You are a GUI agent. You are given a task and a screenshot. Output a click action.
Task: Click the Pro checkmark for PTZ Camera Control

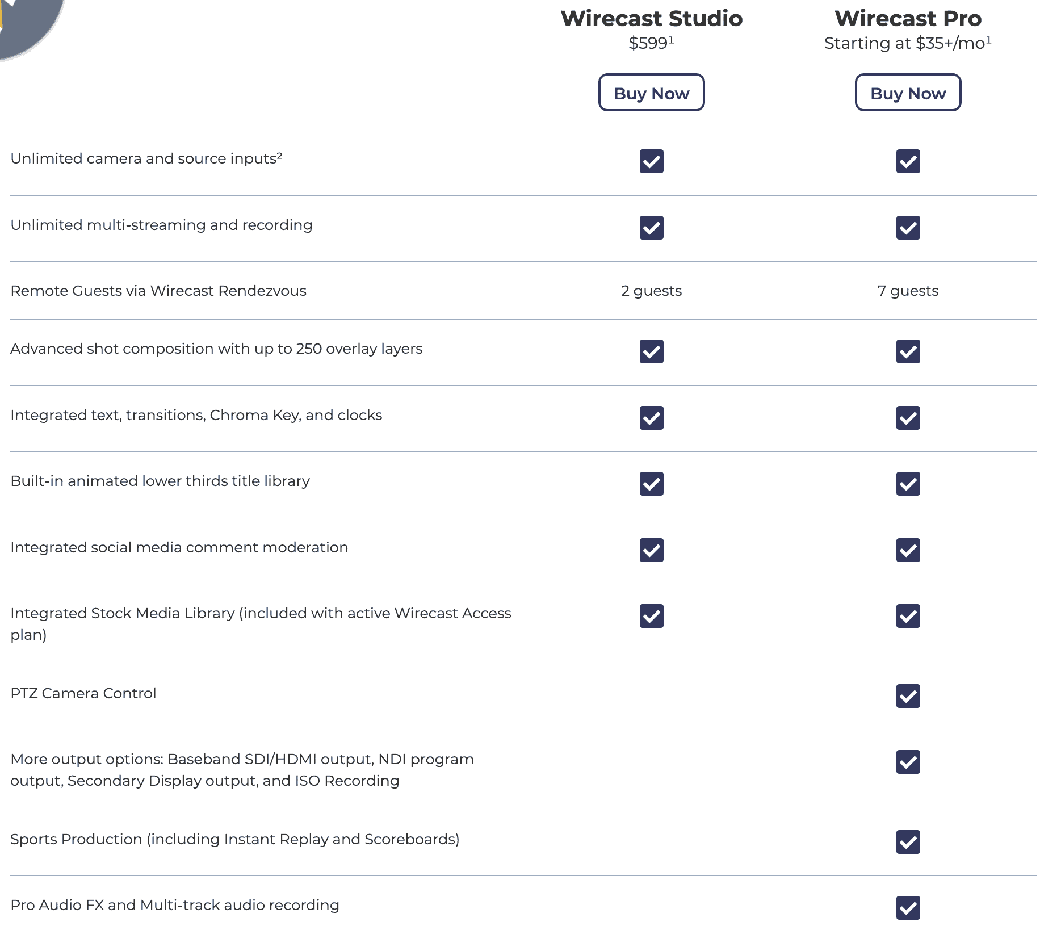coord(908,696)
